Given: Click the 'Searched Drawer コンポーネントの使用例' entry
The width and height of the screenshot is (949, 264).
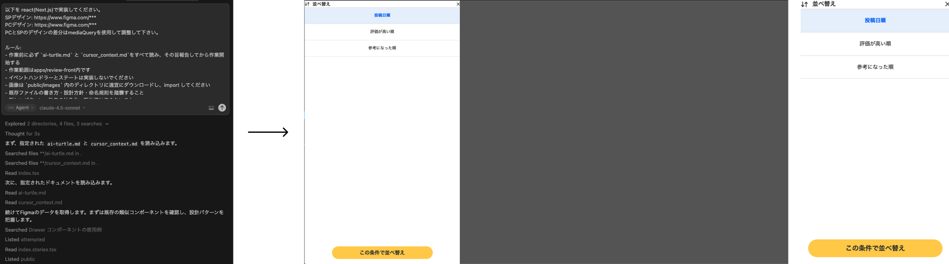Looking at the screenshot, I should click(53, 230).
